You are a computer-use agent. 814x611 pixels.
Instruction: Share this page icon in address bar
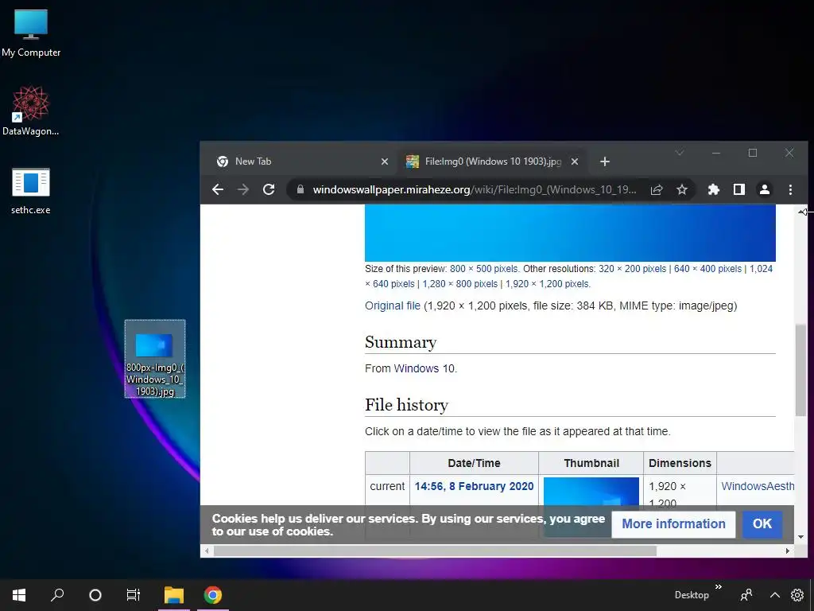pyautogui.click(x=656, y=189)
